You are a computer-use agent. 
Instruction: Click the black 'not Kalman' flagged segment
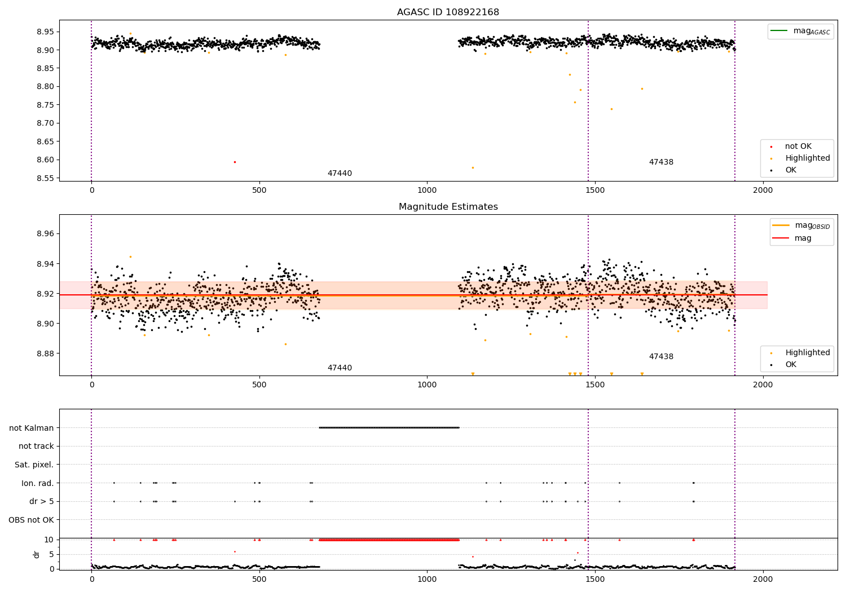[x=389, y=428]
